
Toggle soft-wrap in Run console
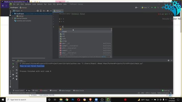pyautogui.click(x=16, y=70)
